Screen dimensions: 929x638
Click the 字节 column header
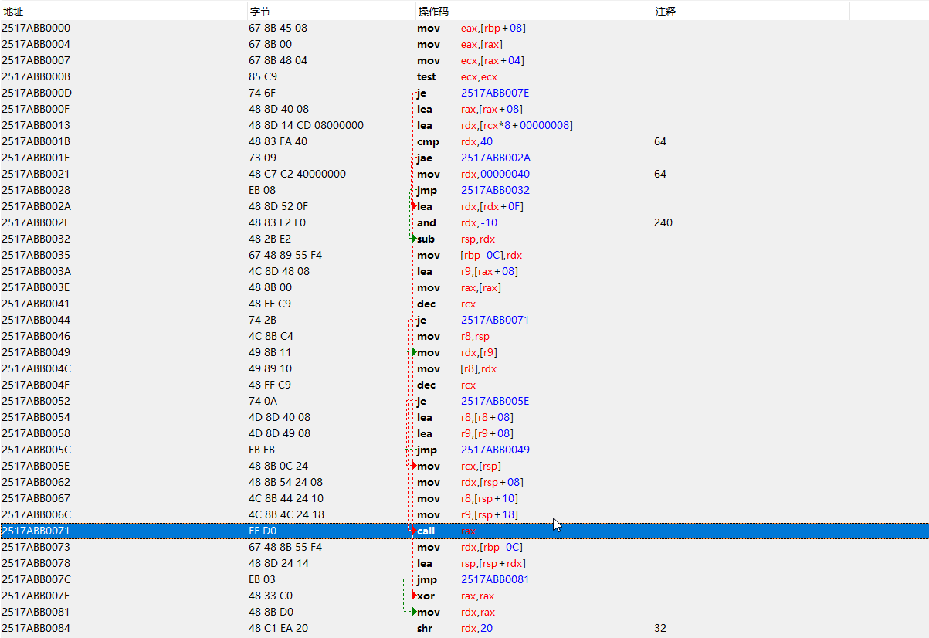pyautogui.click(x=331, y=12)
